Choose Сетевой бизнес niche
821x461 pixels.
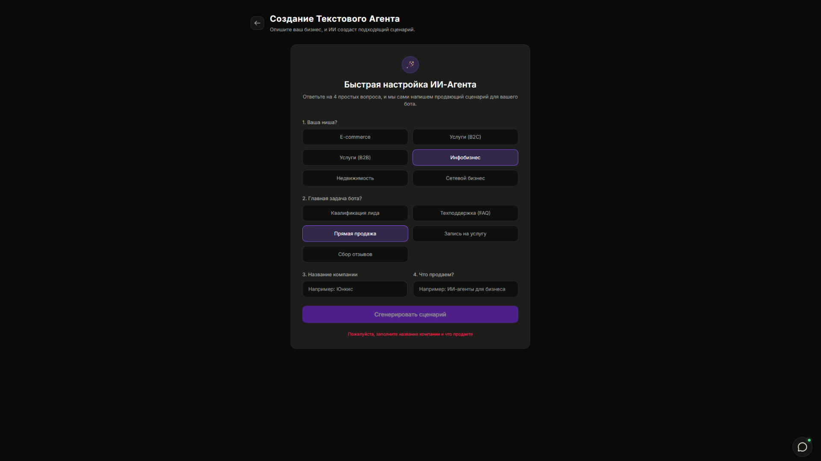click(465, 178)
